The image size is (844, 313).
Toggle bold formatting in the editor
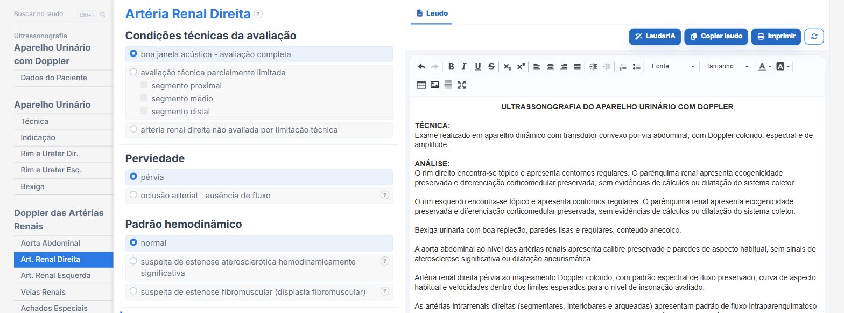tap(451, 66)
